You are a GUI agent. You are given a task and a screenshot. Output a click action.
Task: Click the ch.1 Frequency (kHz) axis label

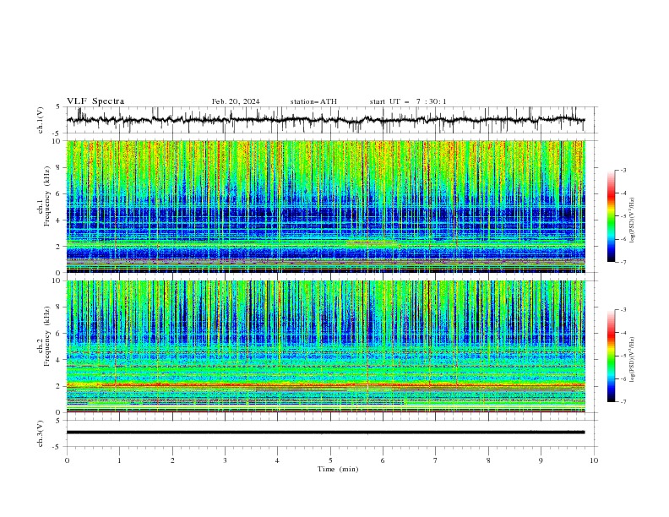coord(44,194)
